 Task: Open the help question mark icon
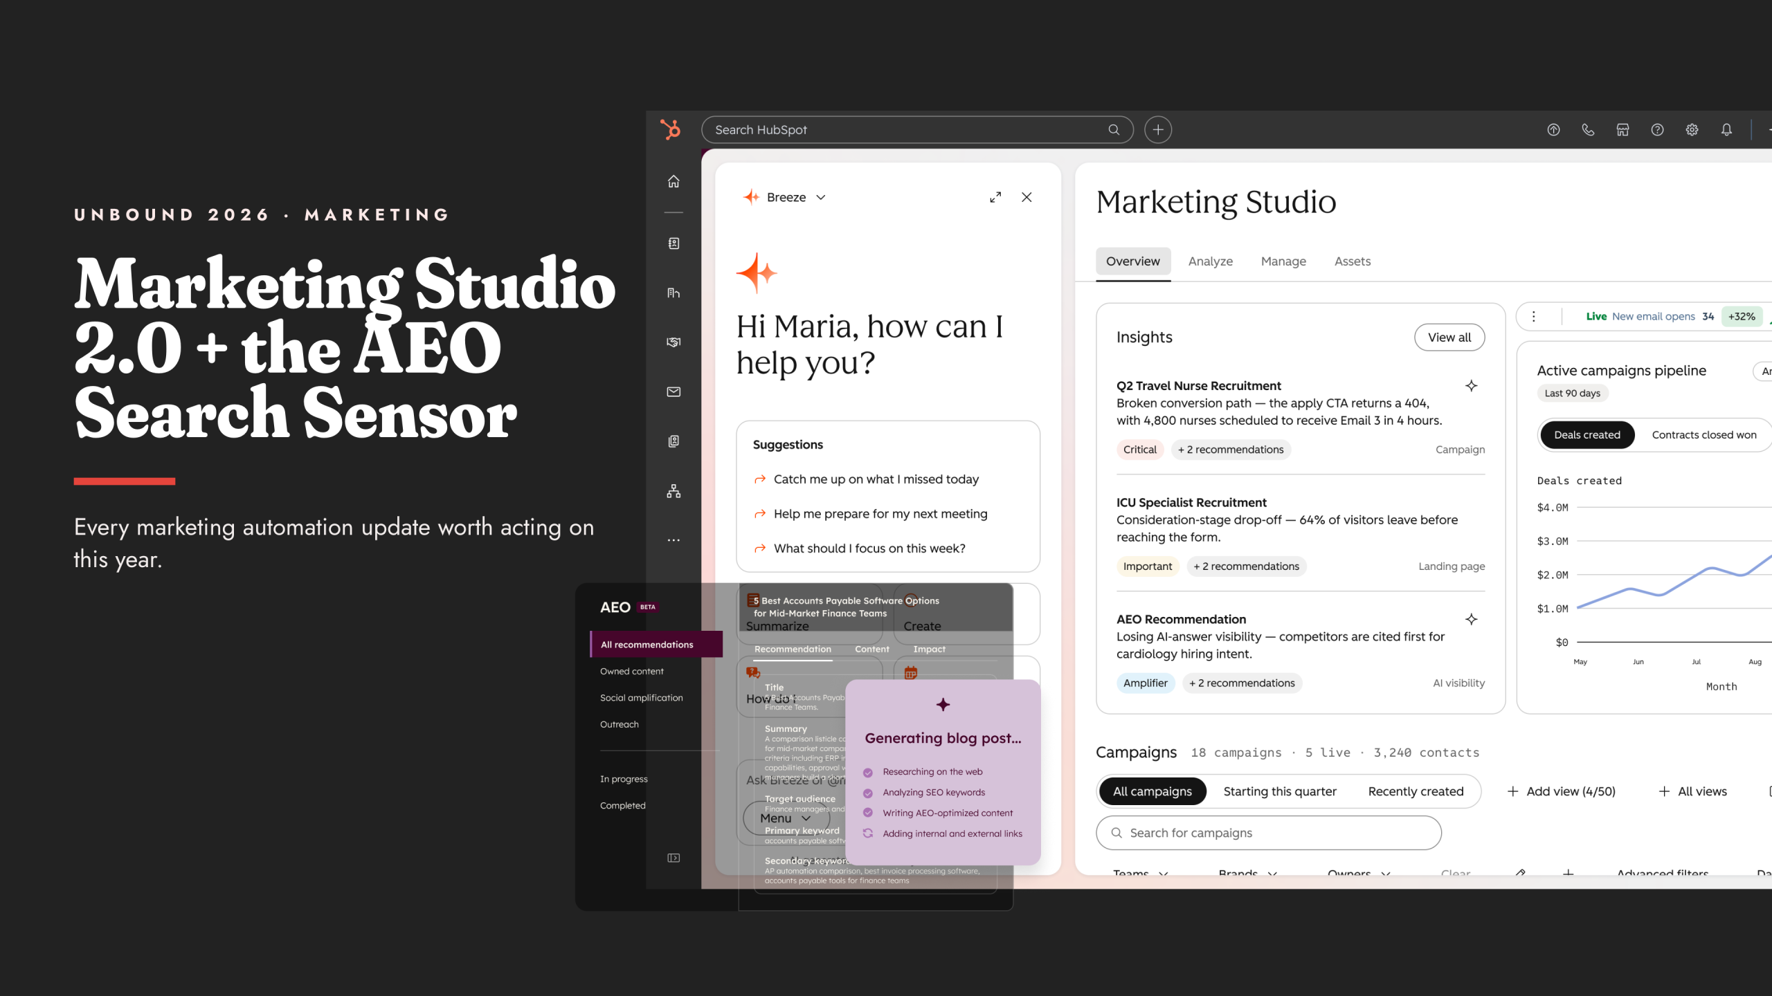pos(1657,129)
